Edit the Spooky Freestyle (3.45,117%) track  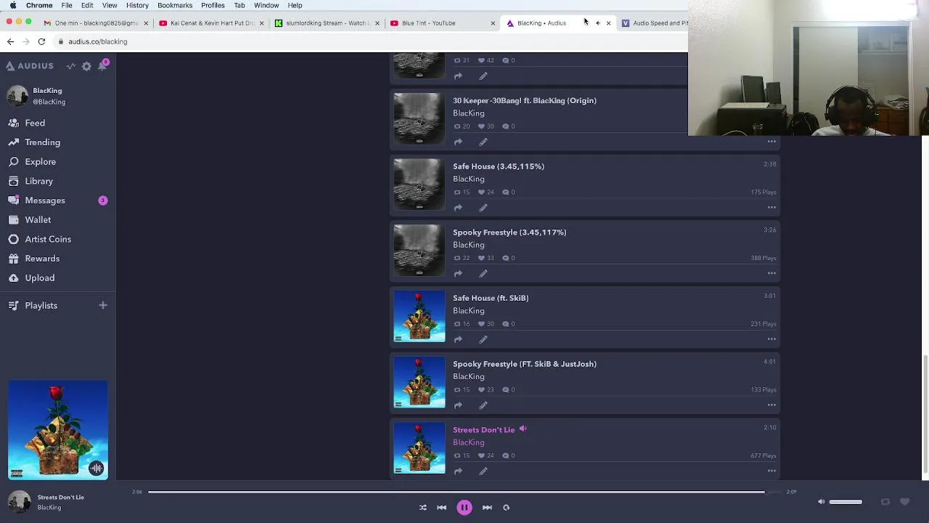click(483, 274)
